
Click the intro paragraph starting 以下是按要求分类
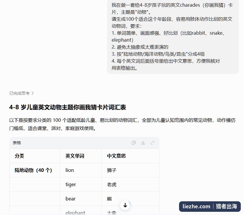pyautogui.click(x=122, y=124)
